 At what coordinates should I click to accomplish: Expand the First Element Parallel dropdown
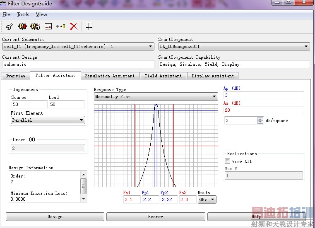tap(48, 120)
